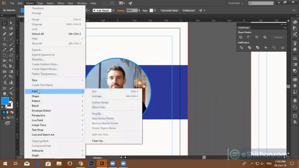Click the Adobe search field
Viewport: 299px width, 168px height.
261,3
